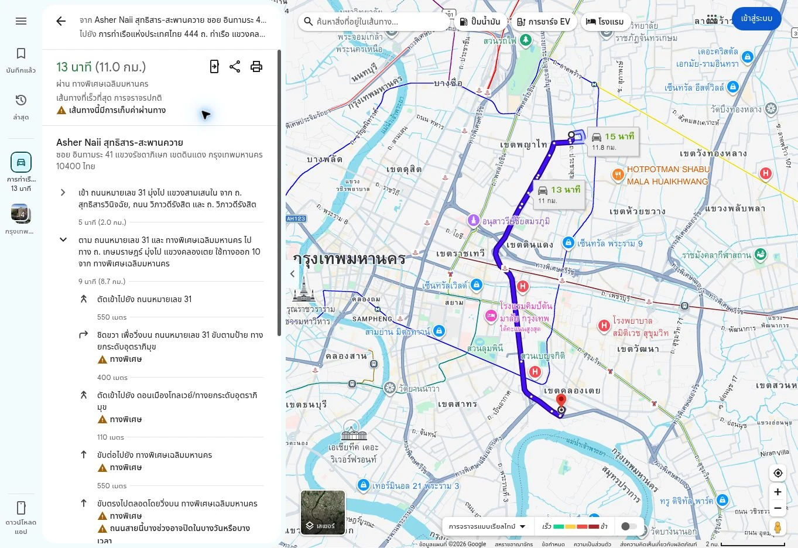Open the ความเป็นส่วนตัว privacy link
This screenshot has height=548, width=798.
(592, 544)
